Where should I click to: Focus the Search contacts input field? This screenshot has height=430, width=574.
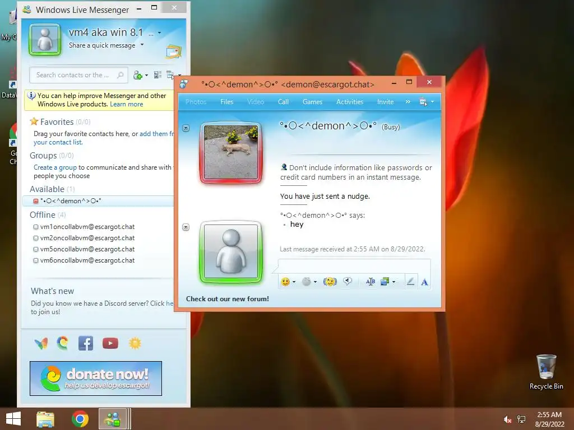(x=78, y=75)
